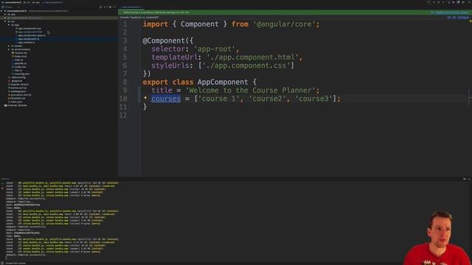
Task: Add a new terminal session
Action: (x=2, y=183)
